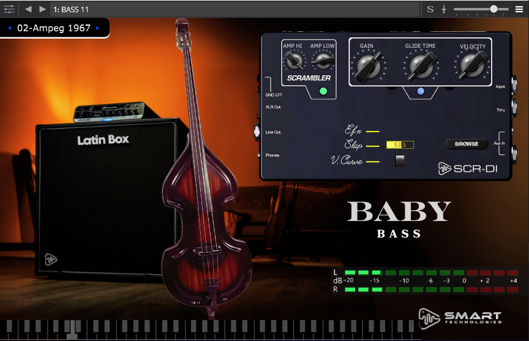
Task: Click the AMP HI knob
Action: 294,61
